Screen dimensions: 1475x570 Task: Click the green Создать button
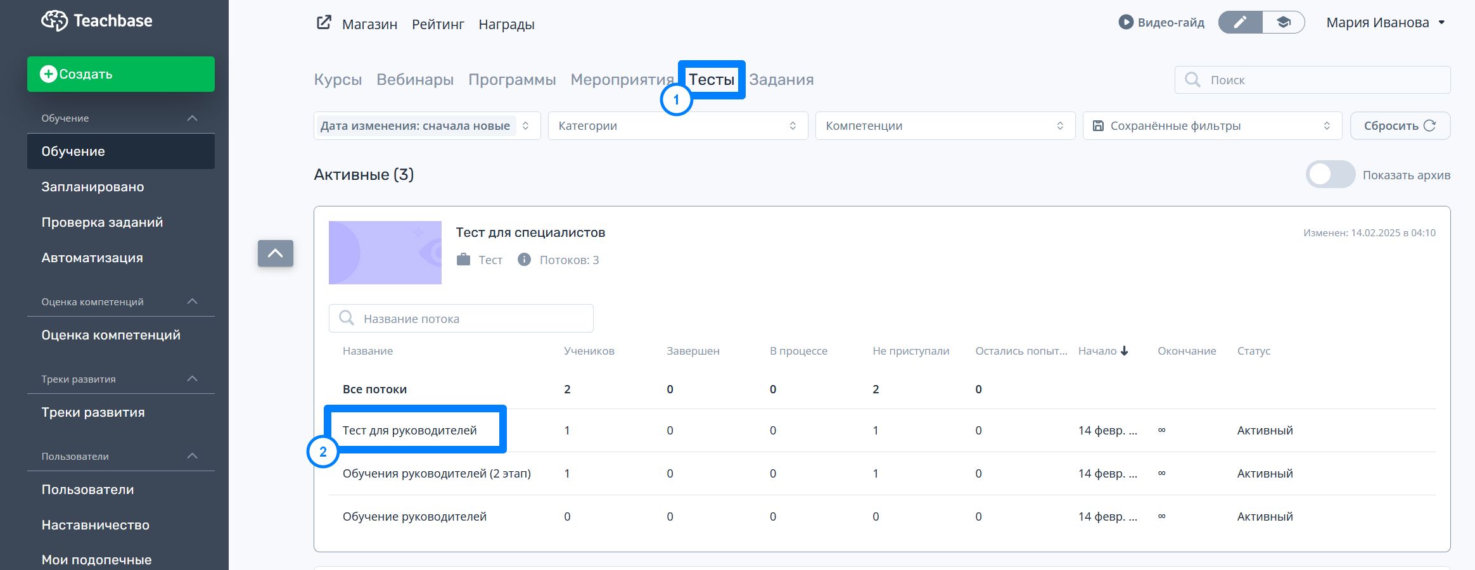(121, 74)
